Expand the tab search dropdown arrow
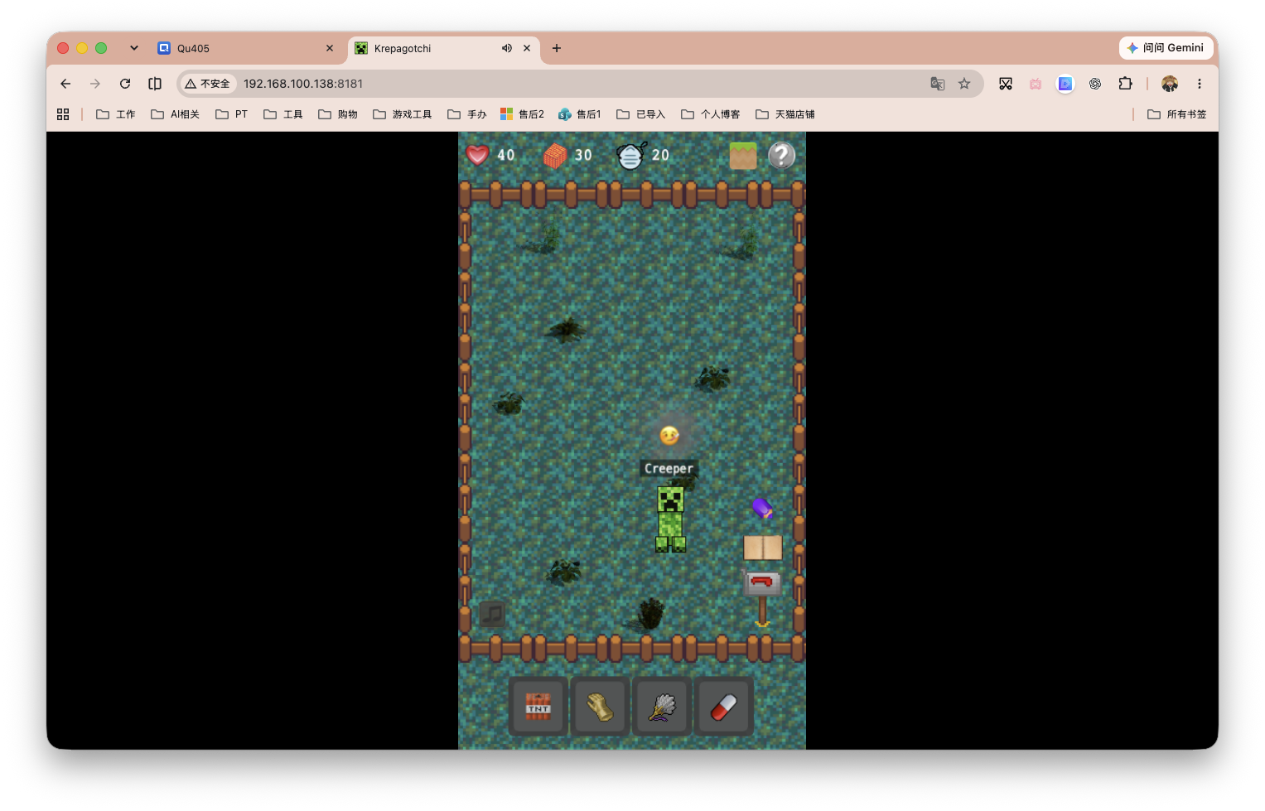The height and width of the screenshot is (811, 1265). (134, 48)
